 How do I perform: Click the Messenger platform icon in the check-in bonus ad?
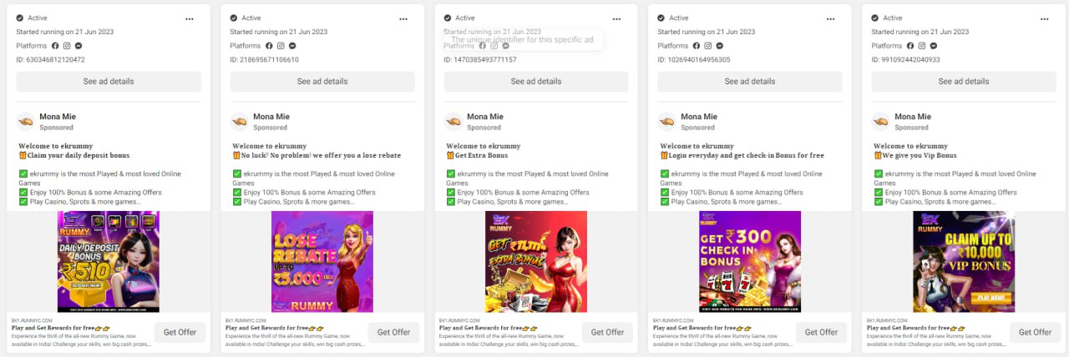(720, 46)
